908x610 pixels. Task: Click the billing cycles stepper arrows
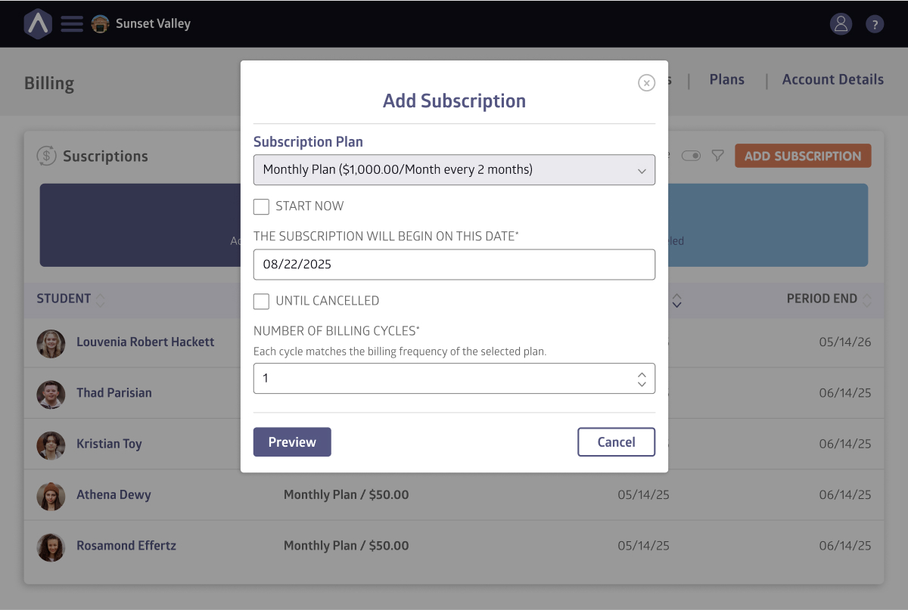click(x=642, y=379)
